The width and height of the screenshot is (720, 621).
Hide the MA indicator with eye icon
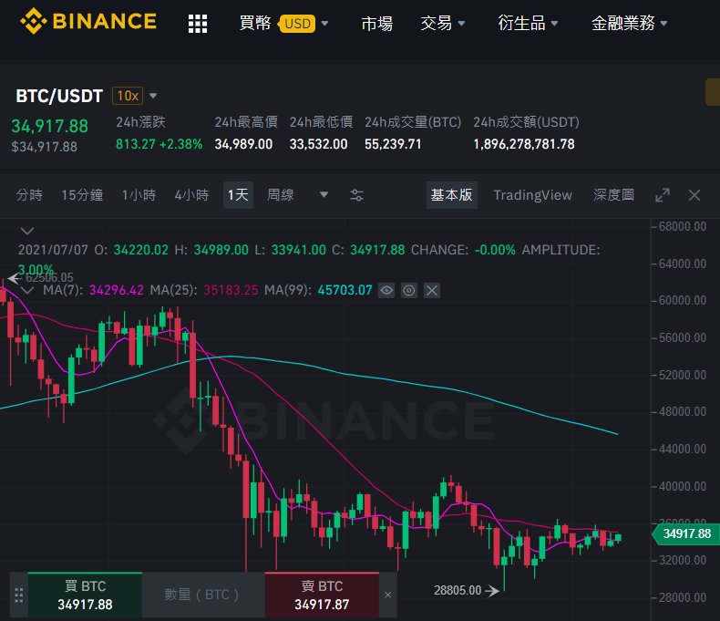pyautogui.click(x=386, y=290)
